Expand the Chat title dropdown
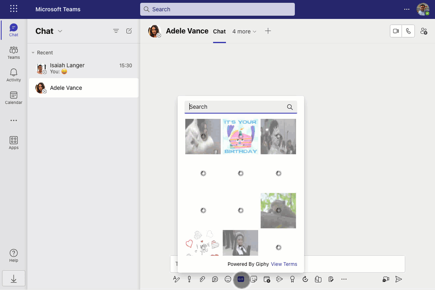 (x=60, y=31)
